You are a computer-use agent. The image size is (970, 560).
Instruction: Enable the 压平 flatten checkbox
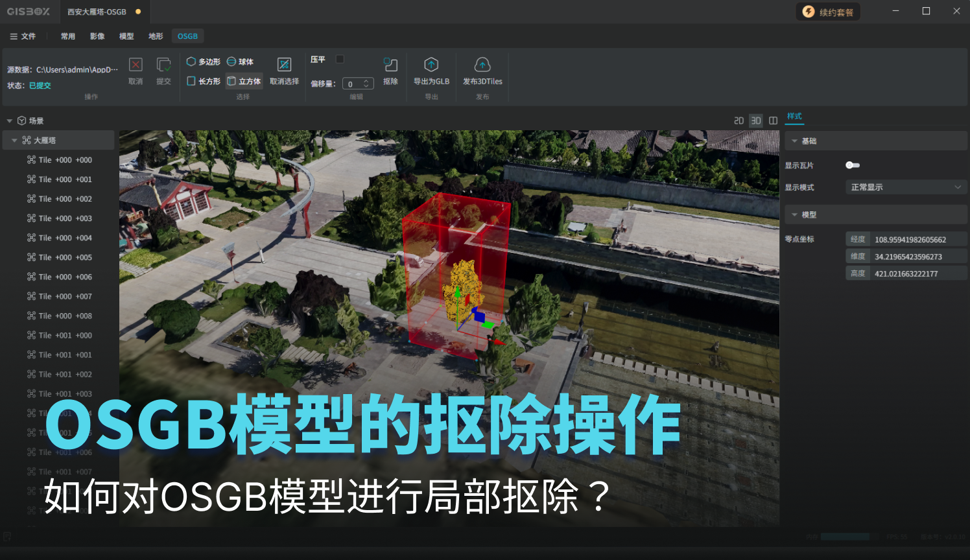(x=340, y=59)
